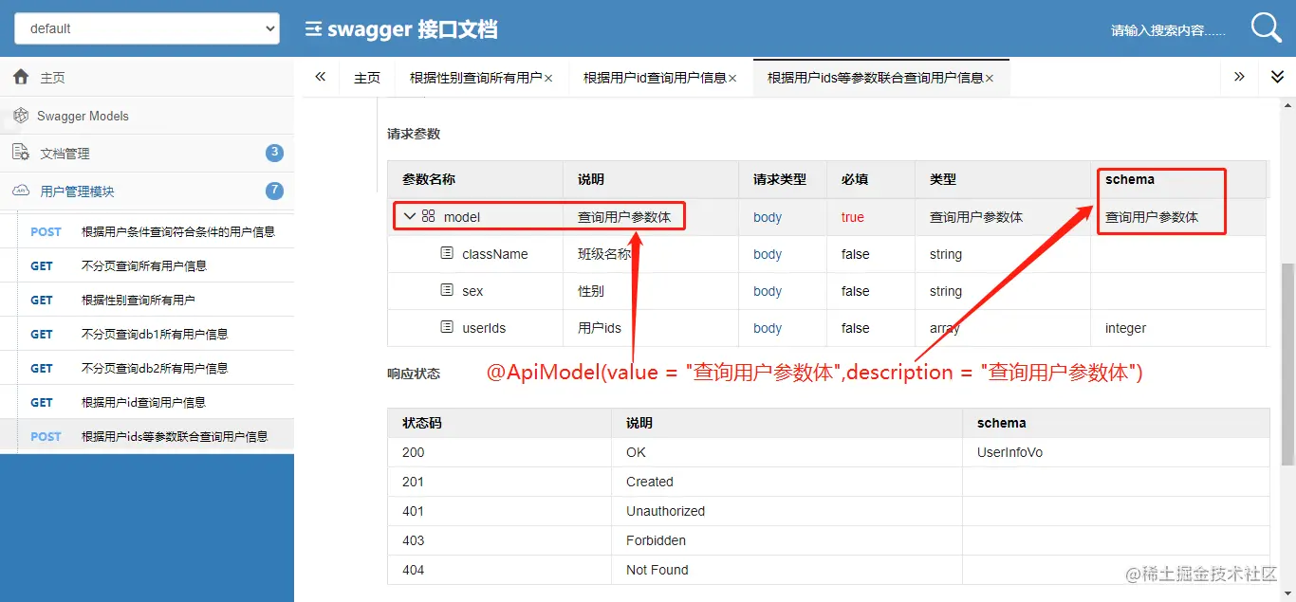Click the 'className' parameter name

pos(495,254)
